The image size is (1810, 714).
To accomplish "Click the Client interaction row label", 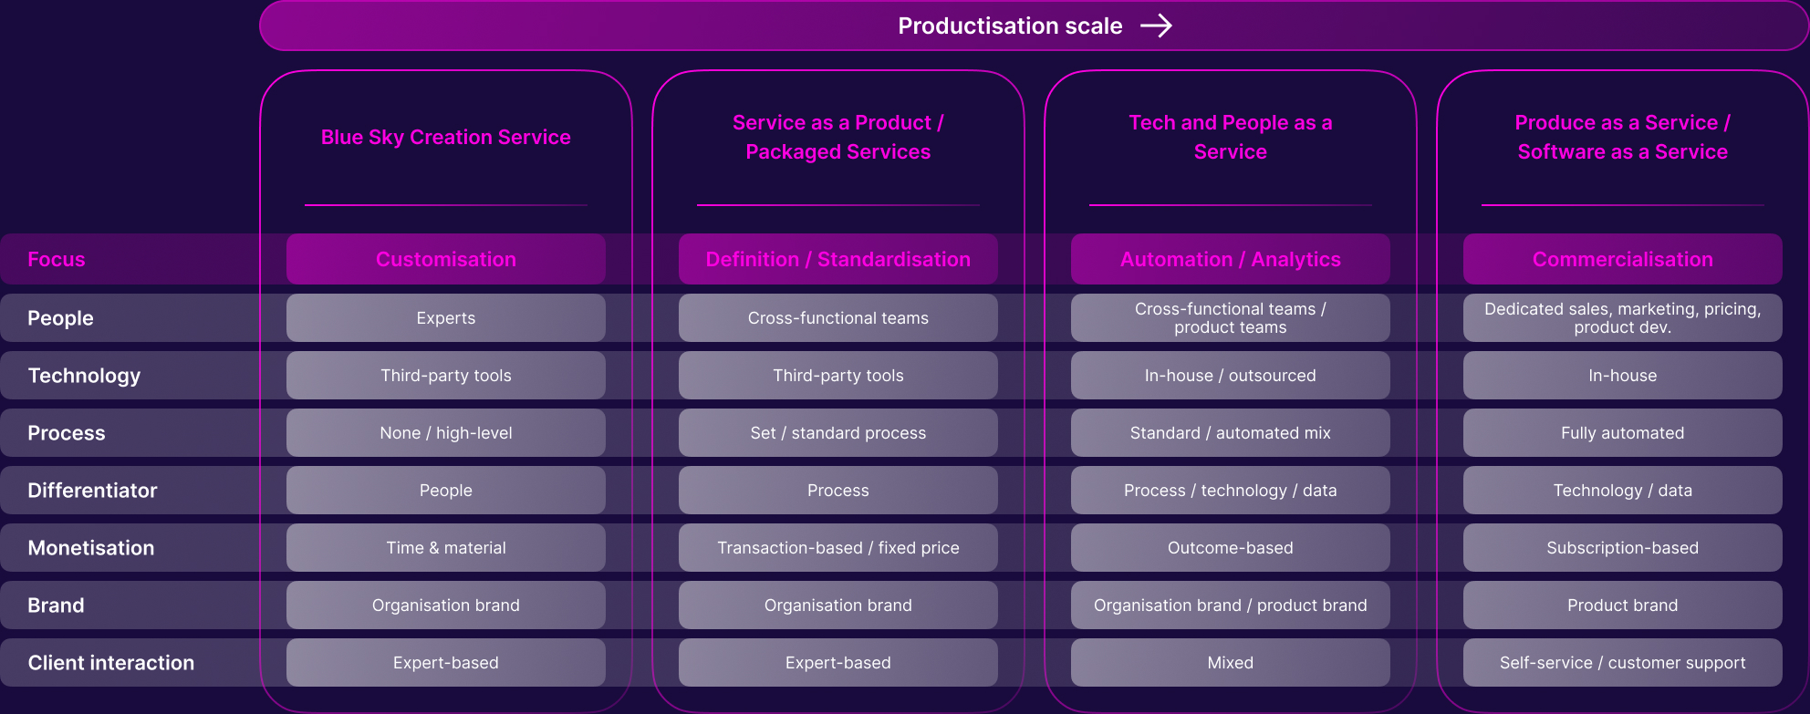I will 111,663.
